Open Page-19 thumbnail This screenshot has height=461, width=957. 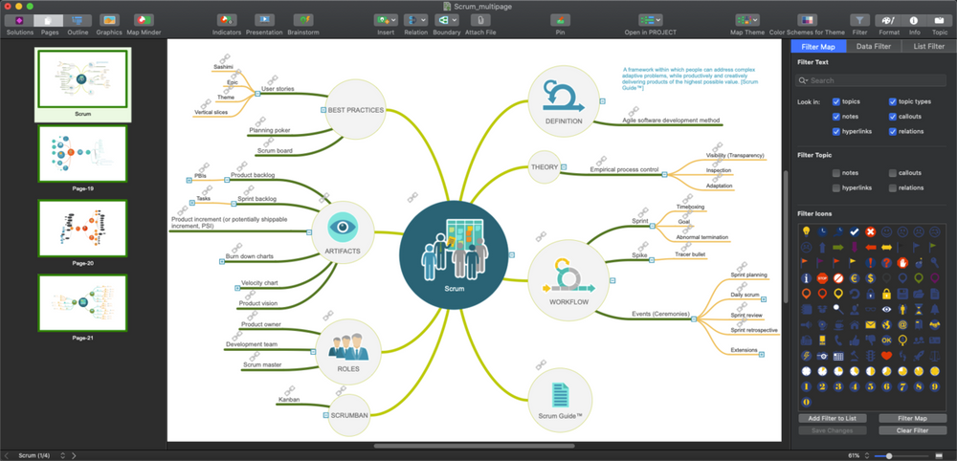click(x=82, y=154)
